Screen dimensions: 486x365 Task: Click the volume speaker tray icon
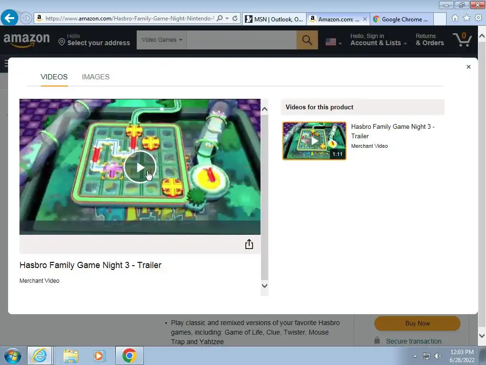point(438,356)
